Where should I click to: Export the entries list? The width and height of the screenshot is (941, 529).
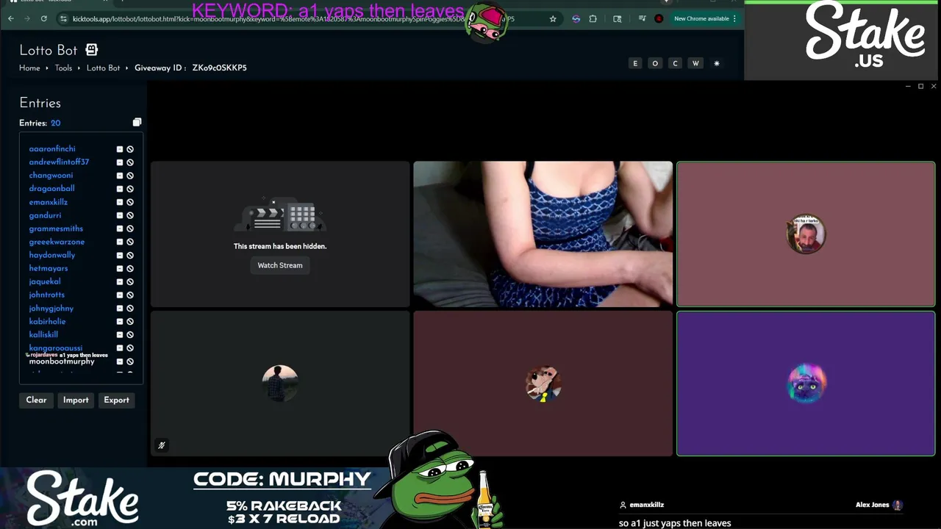coord(116,400)
